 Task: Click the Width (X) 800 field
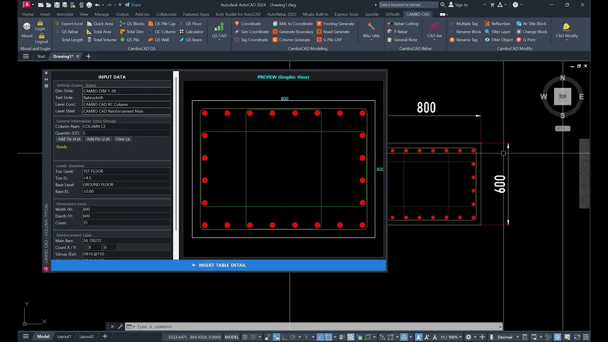tap(126, 209)
